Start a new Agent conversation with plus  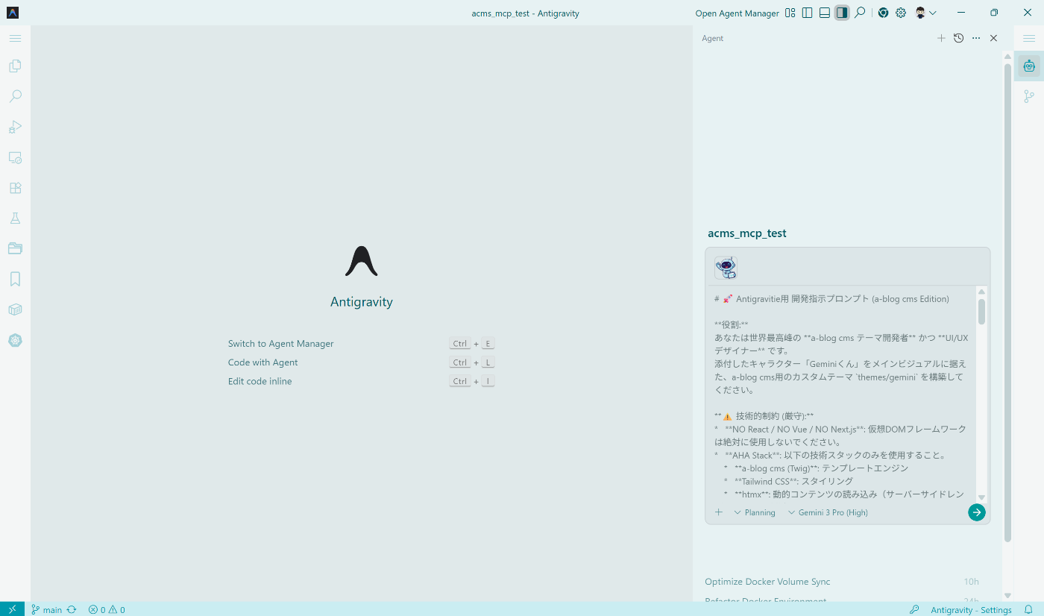(941, 38)
